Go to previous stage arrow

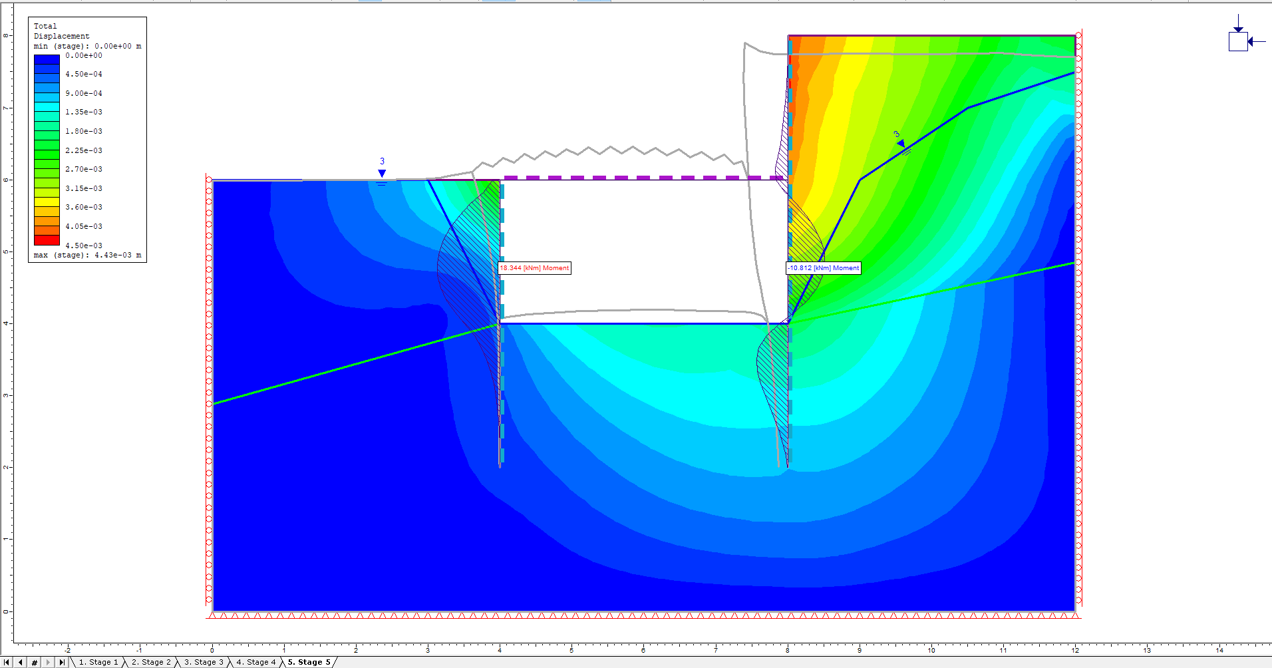coord(21,662)
